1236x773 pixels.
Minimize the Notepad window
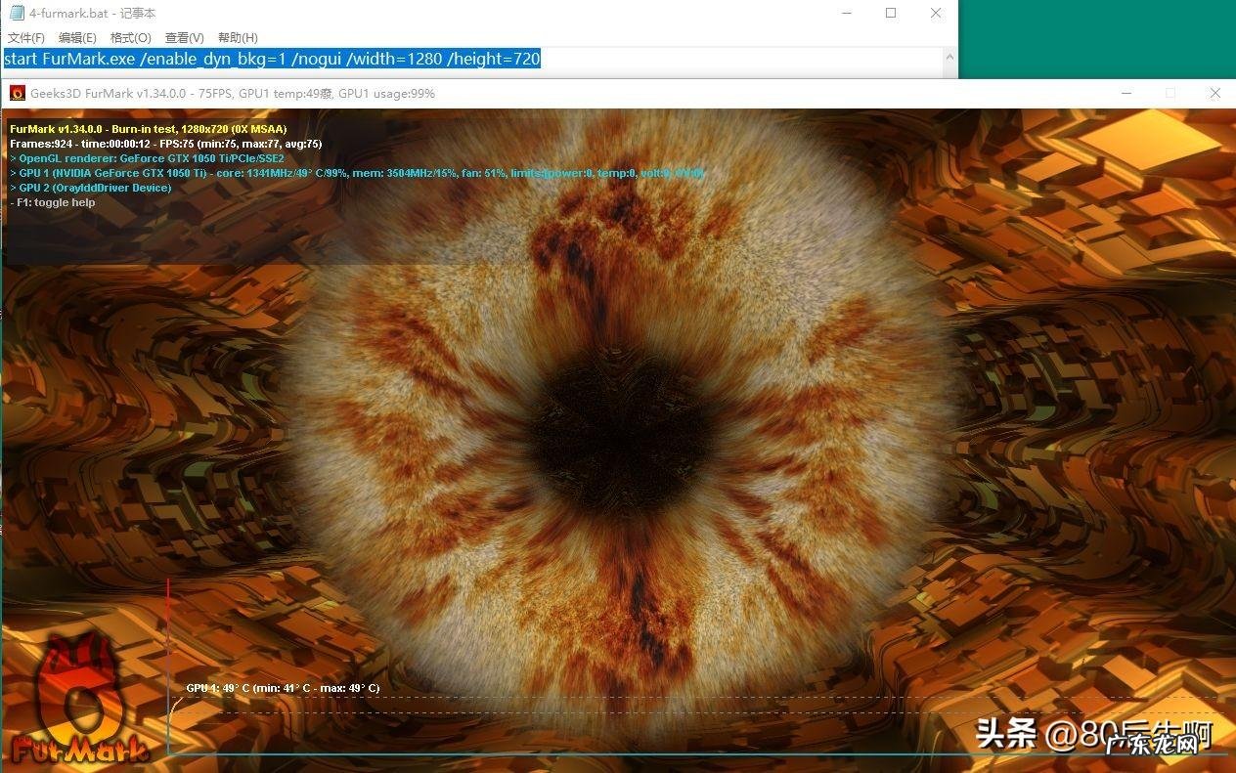(847, 13)
